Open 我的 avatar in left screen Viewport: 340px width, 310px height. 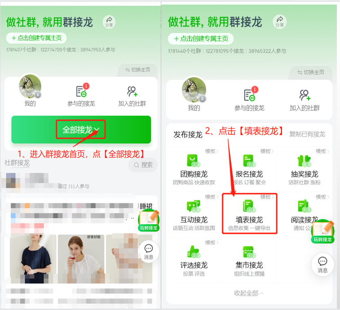click(30, 87)
